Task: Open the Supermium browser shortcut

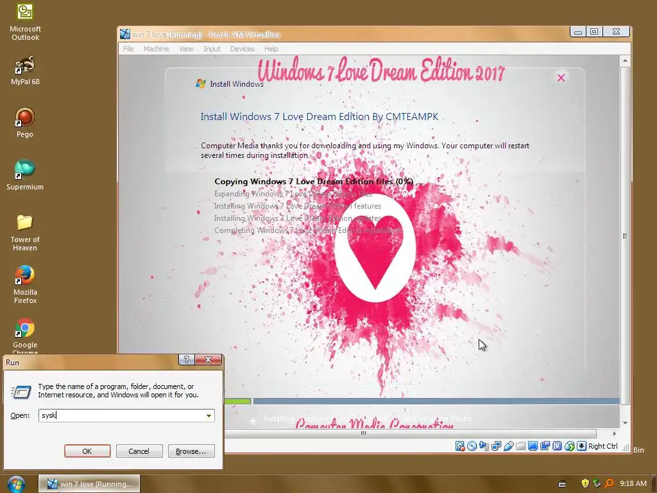Action: 25,175
